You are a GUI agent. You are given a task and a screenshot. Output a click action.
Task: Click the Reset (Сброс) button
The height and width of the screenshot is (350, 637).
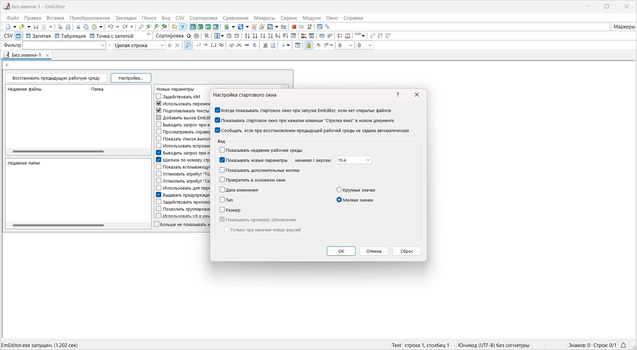[x=407, y=251]
